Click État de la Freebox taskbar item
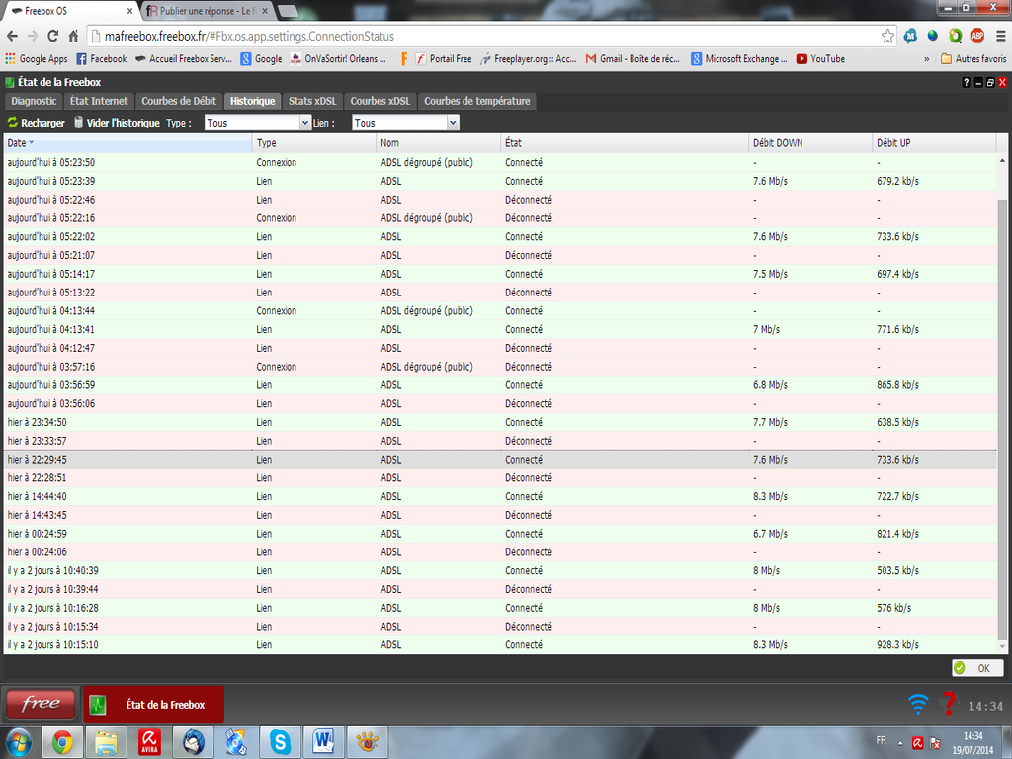 [x=154, y=705]
